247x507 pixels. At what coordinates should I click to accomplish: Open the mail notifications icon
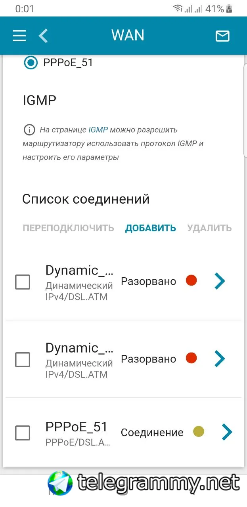point(222,36)
